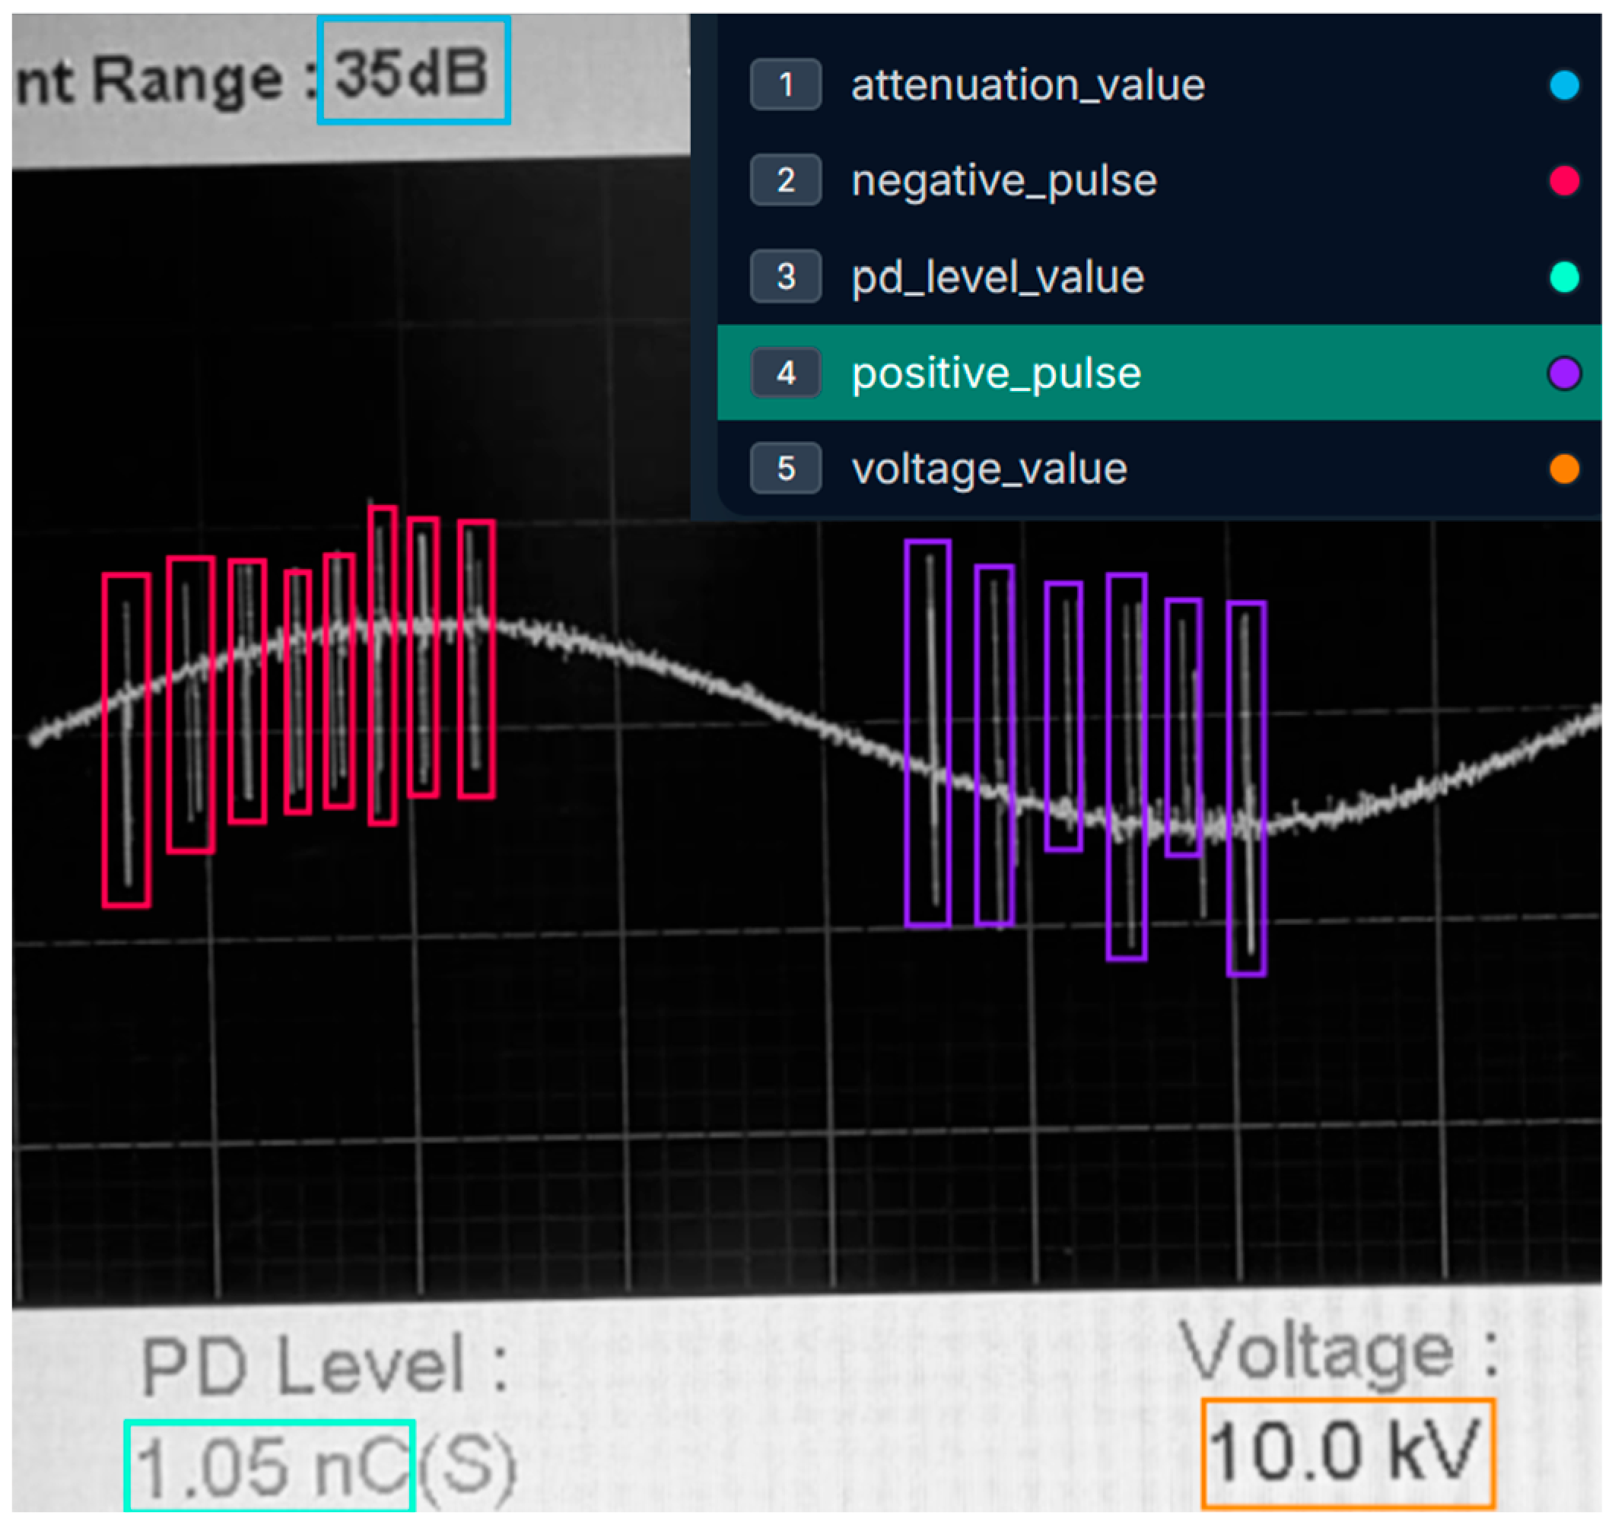1615x1528 pixels.
Task: Choose the pd_level_value label entry
Action: tap(997, 277)
